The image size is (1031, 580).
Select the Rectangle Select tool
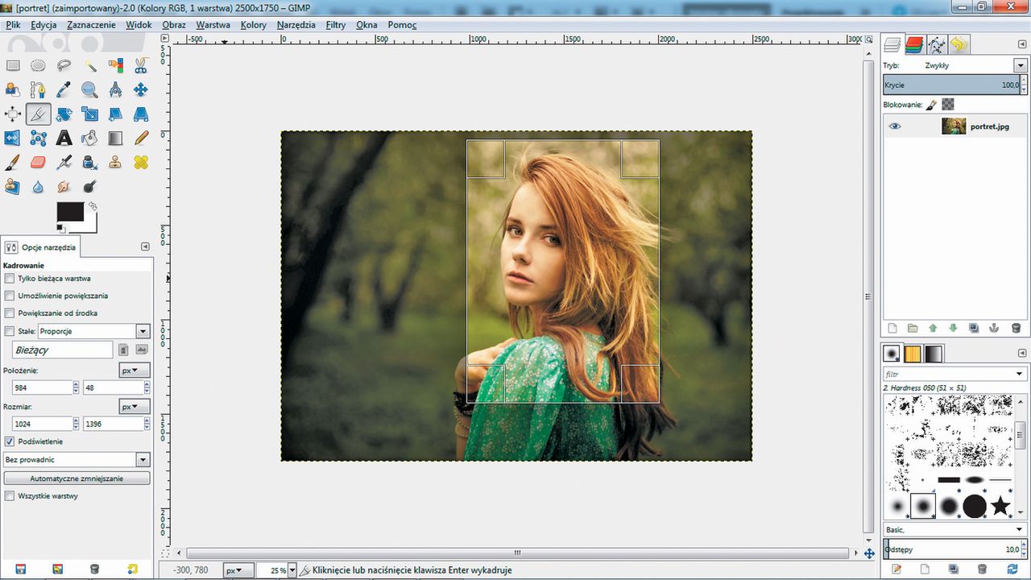pyautogui.click(x=13, y=66)
